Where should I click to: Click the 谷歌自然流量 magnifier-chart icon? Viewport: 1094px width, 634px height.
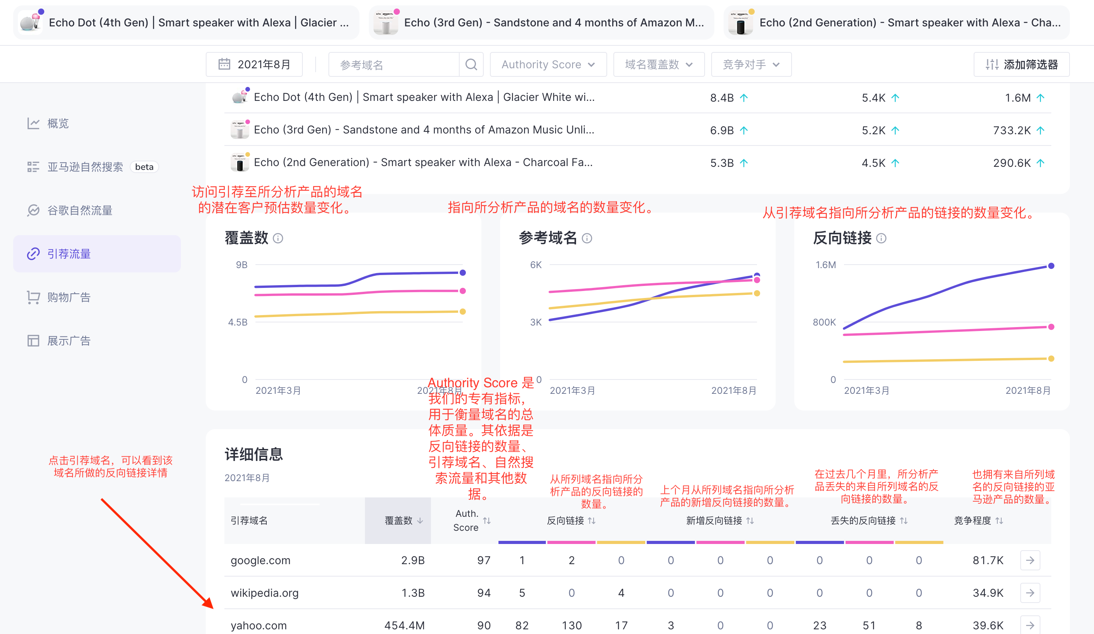[33, 210]
